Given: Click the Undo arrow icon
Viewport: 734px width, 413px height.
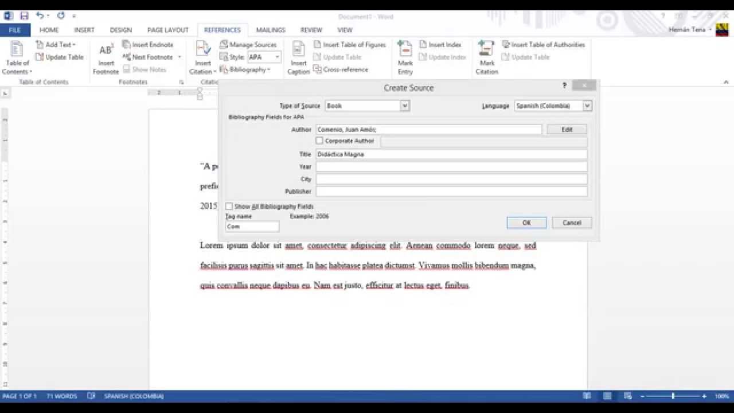Looking at the screenshot, I should [x=40, y=16].
